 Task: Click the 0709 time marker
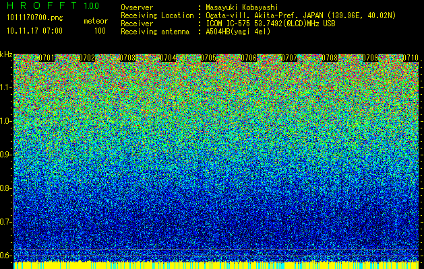pyautogui.click(x=370, y=58)
